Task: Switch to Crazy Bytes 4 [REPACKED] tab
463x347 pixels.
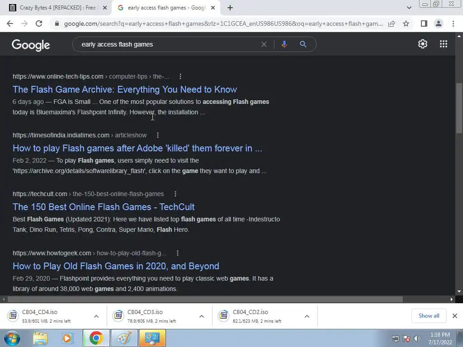Action: pos(57,8)
